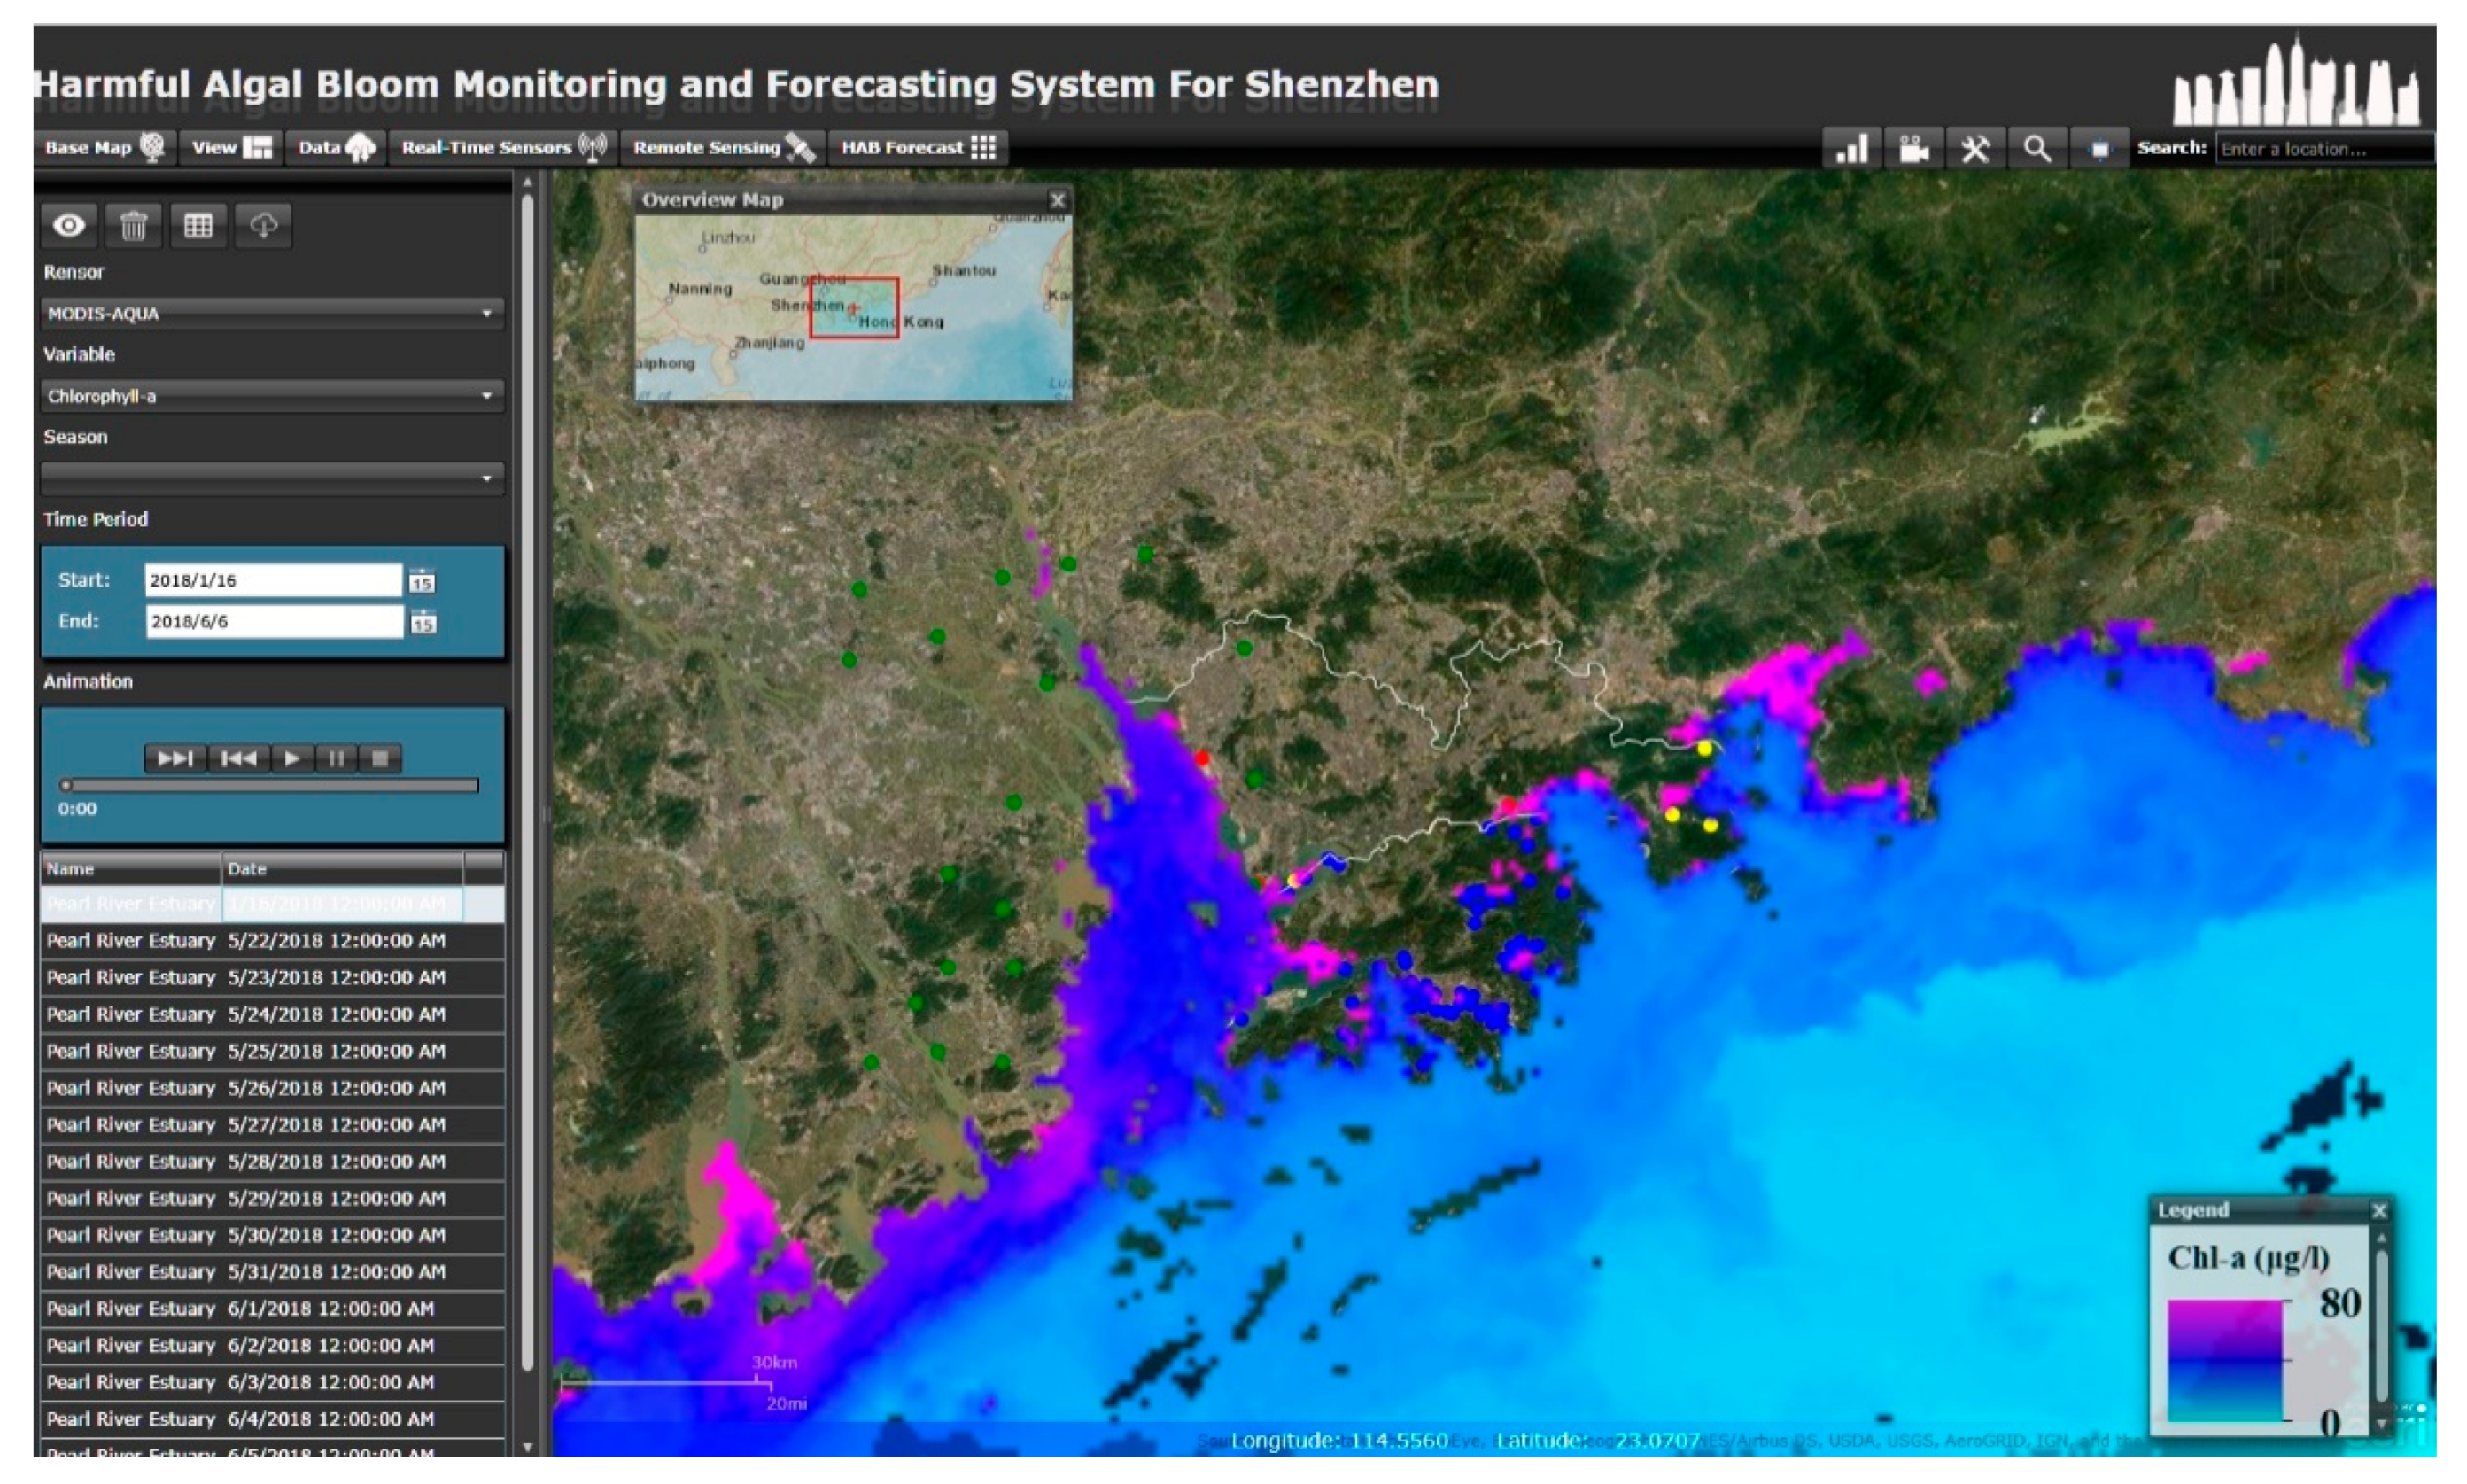Expand the empty Season dropdown

coord(272,478)
